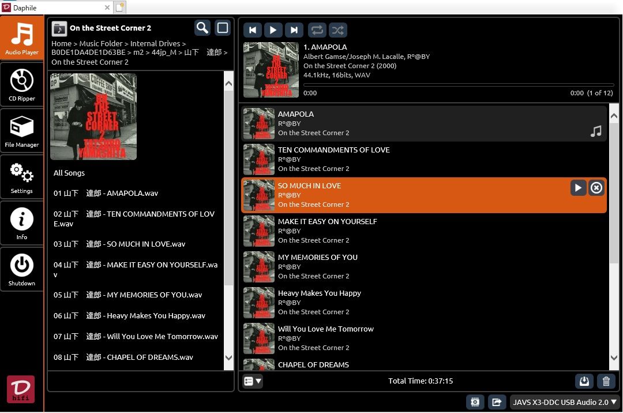Toggle shuffle mode
The height and width of the screenshot is (413, 623).
click(x=337, y=30)
